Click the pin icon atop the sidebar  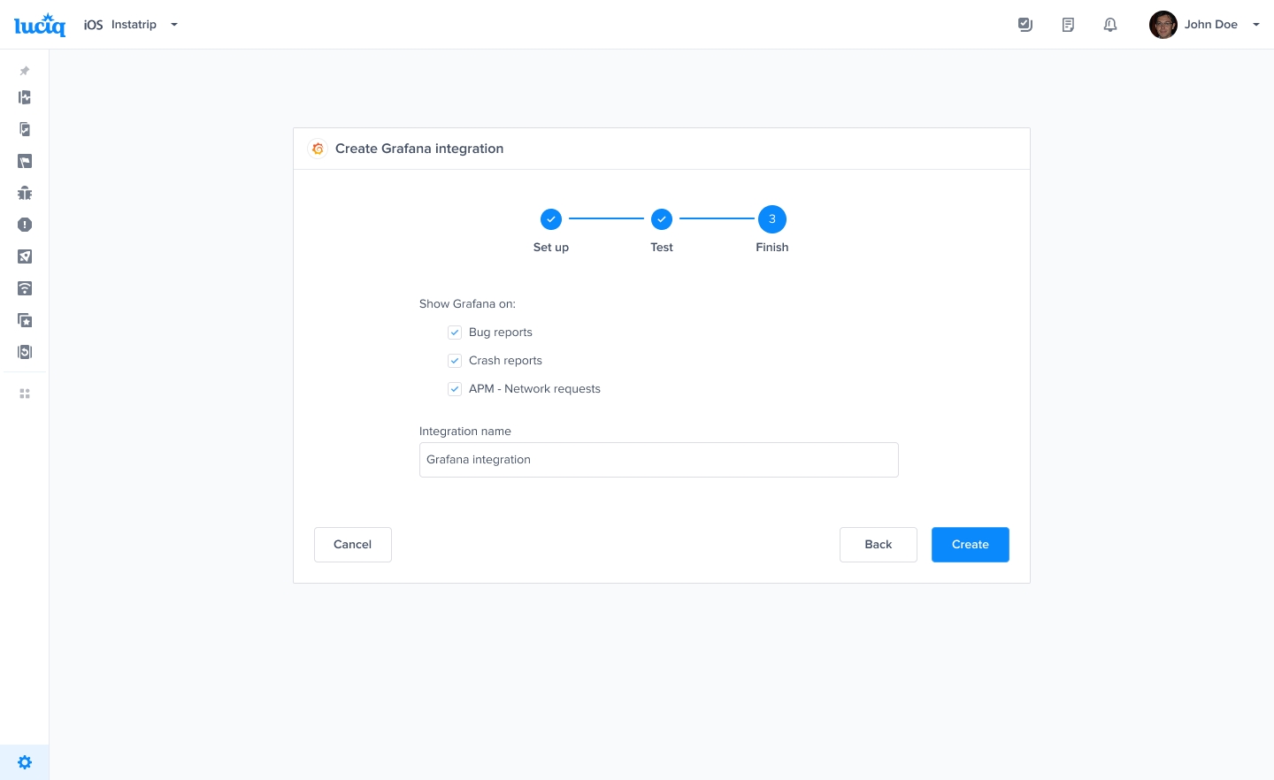(x=25, y=71)
